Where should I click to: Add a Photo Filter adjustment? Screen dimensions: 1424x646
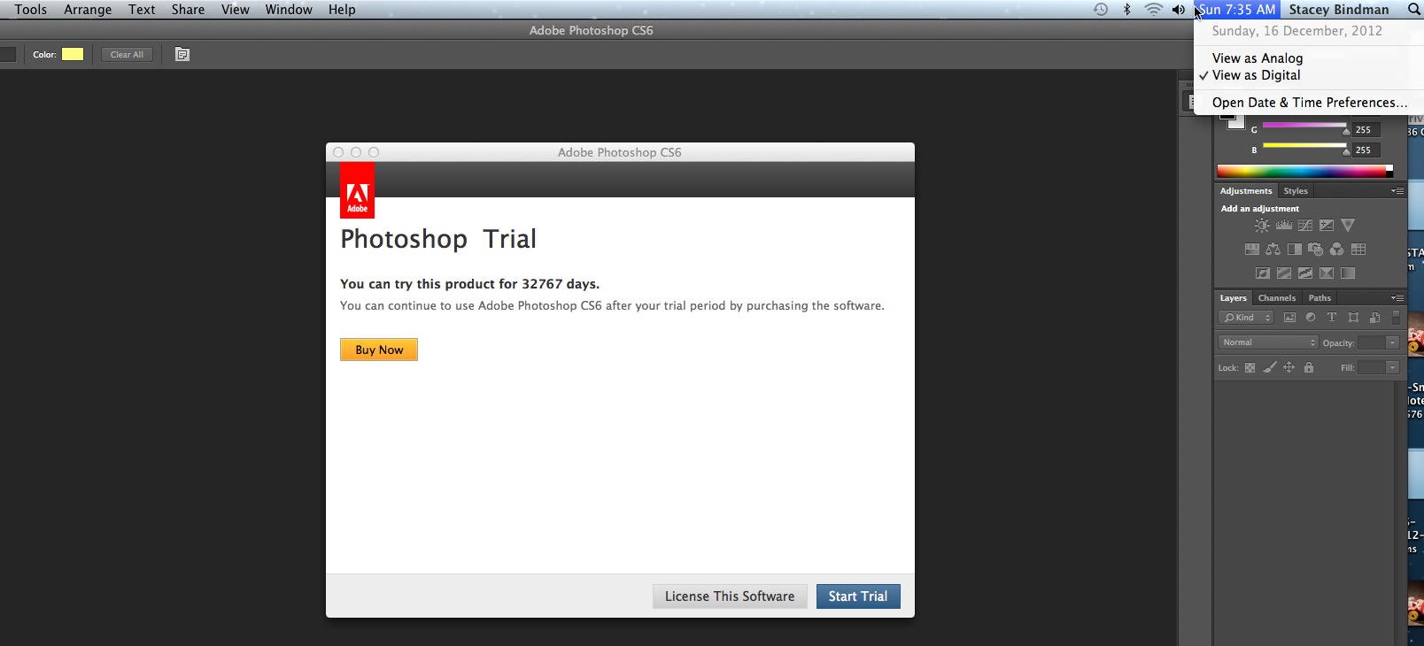pyautogui.click(x=1316, y=250)
